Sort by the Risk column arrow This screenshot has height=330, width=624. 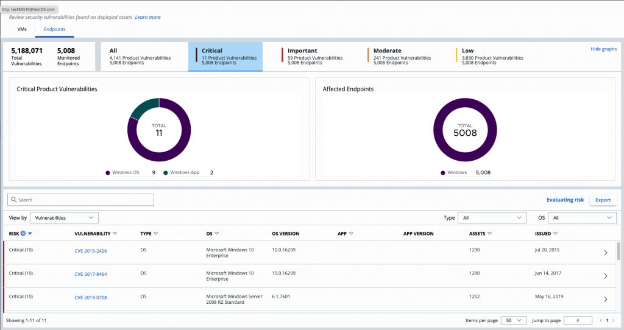tap(30, 233)
